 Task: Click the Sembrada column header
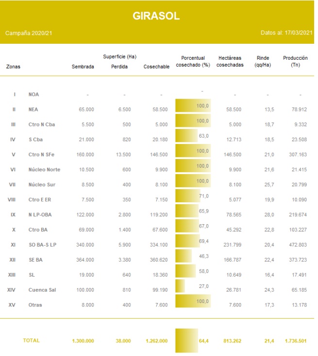point(83,67)
